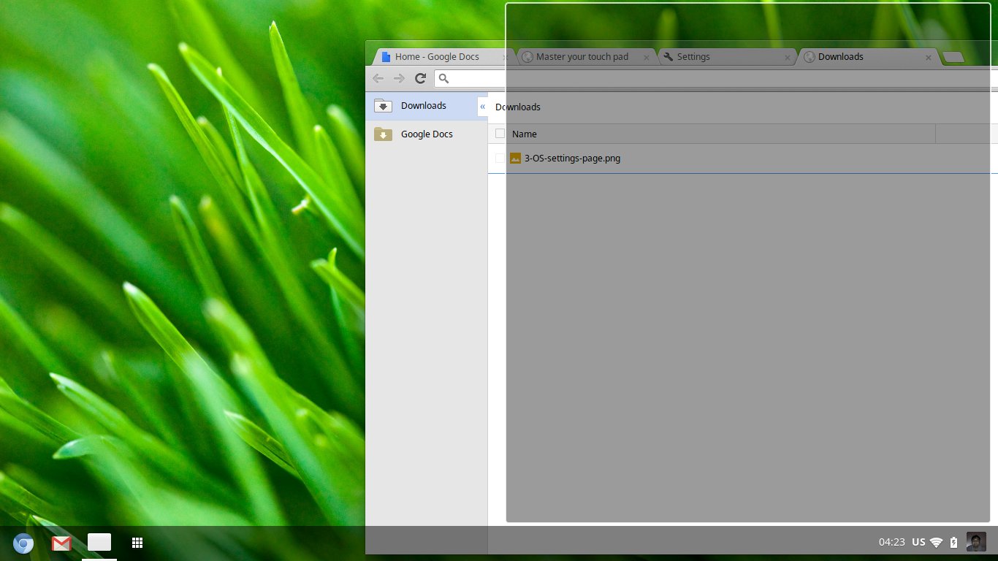Open the apps grid launcher
The height and width of the screenshot is (561, 998).
[x=137, y=543]
